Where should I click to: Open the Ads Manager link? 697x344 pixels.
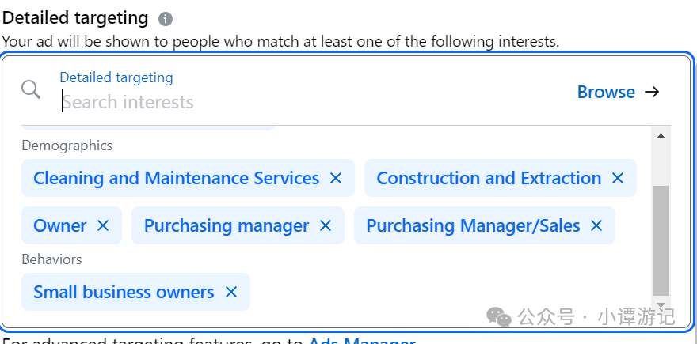[x=362, y=341]
